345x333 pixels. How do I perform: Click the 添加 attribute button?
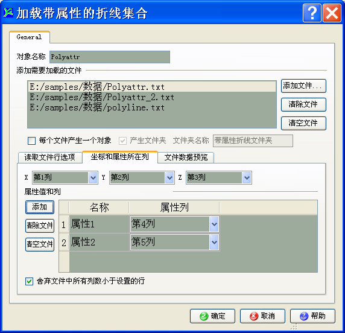pos(40,207)
